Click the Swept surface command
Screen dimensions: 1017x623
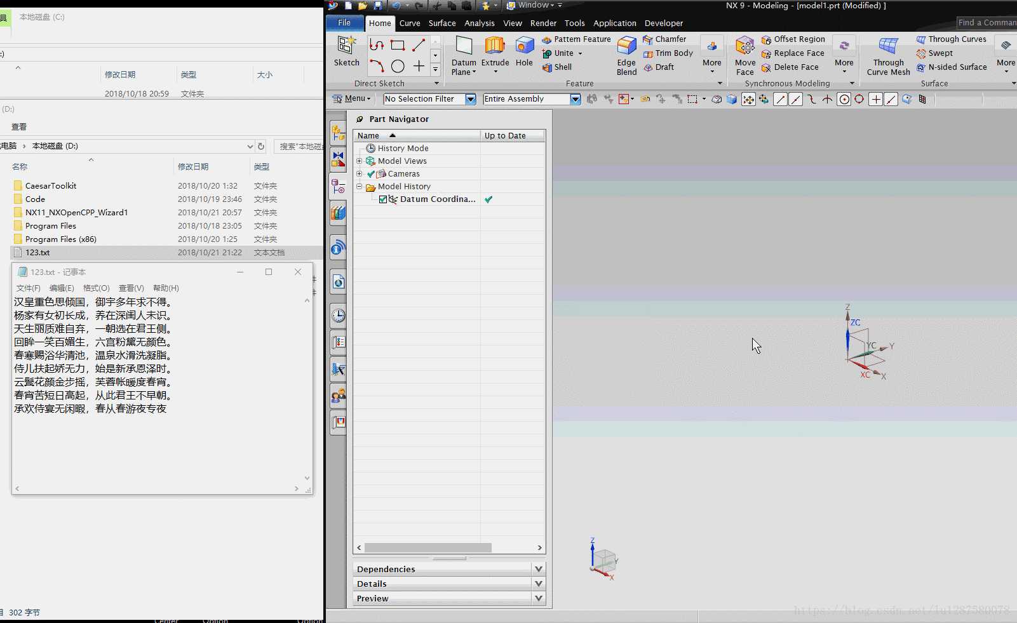pos(934,53)
